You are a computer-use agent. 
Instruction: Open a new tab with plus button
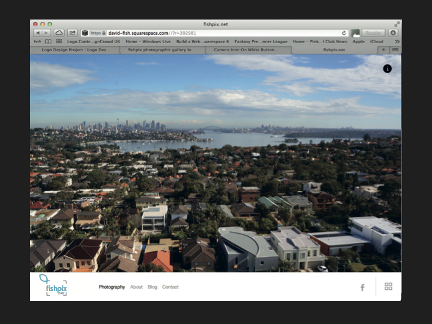click(x=383, y=49)
